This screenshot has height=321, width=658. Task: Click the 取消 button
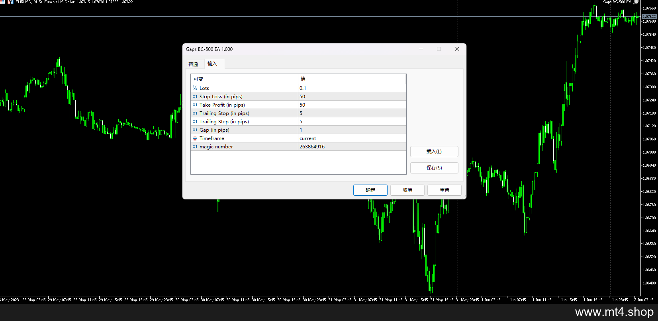click(x=407, y=190)
